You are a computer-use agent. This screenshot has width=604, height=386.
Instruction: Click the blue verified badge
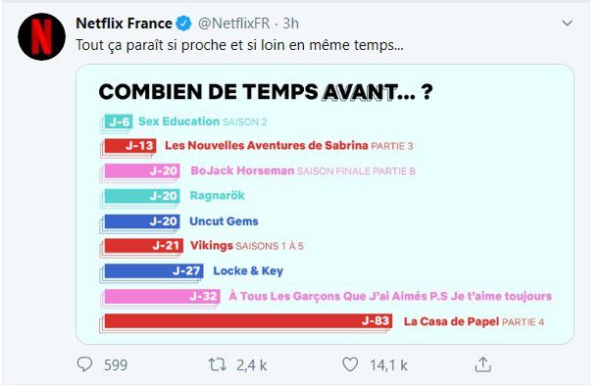[183, 24]
